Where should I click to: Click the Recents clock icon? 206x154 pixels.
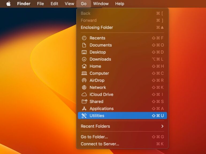[x=84, y=38]
